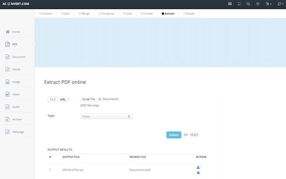286x179 pixels.
Task: Open the grid apps icon in header
Action: point(230,4)
